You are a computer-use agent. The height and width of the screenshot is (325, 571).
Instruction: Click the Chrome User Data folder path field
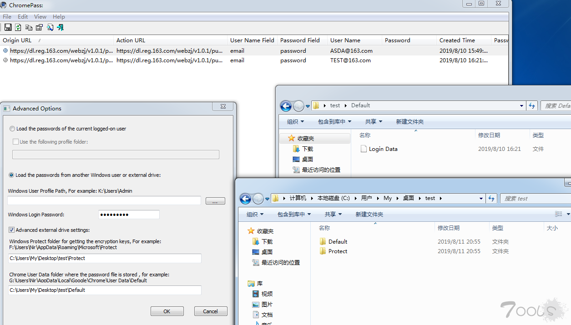(105, 290)
